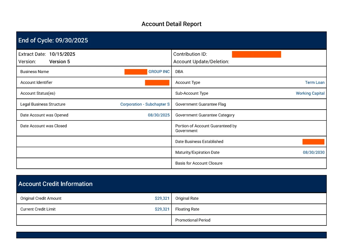
Task: Click the redacted Contribution ID field
Action: pyautogui.click(x=256, y=54)
